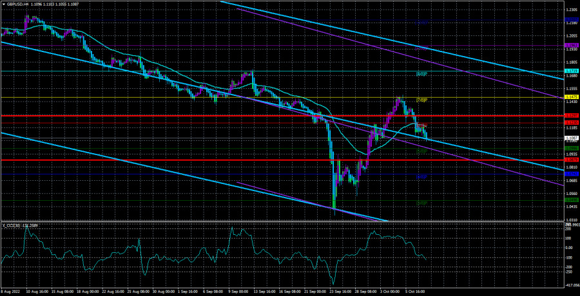Screen dimensions: 580x296
Task: Select the [8/8]P Murray level label
Action: click(x=421, y=74)
